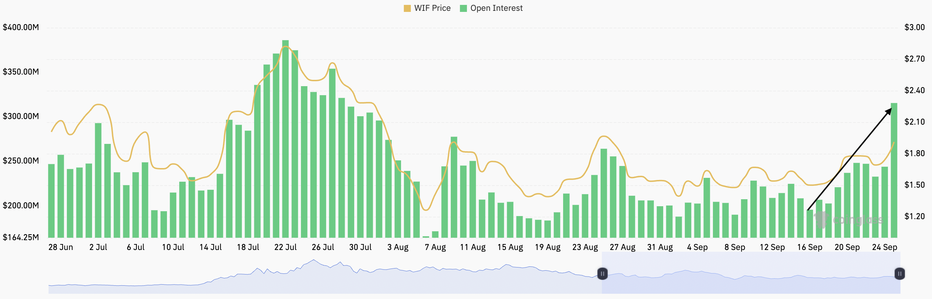Click the 24 Sep date axis label

pyautogui.click(x=884, y=247)
